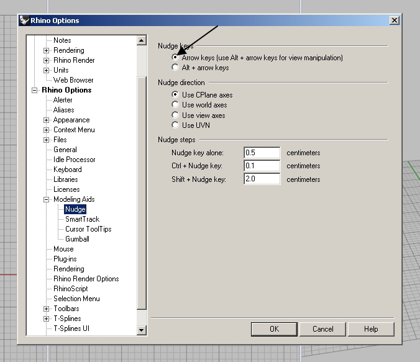Collapse the Modeling Aids tree node

(x=46, y=199)
